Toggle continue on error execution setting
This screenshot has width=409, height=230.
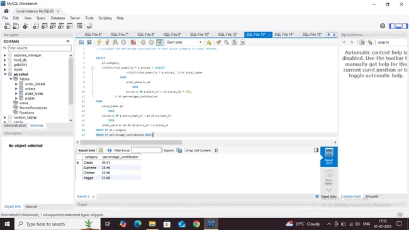[133, 42]
